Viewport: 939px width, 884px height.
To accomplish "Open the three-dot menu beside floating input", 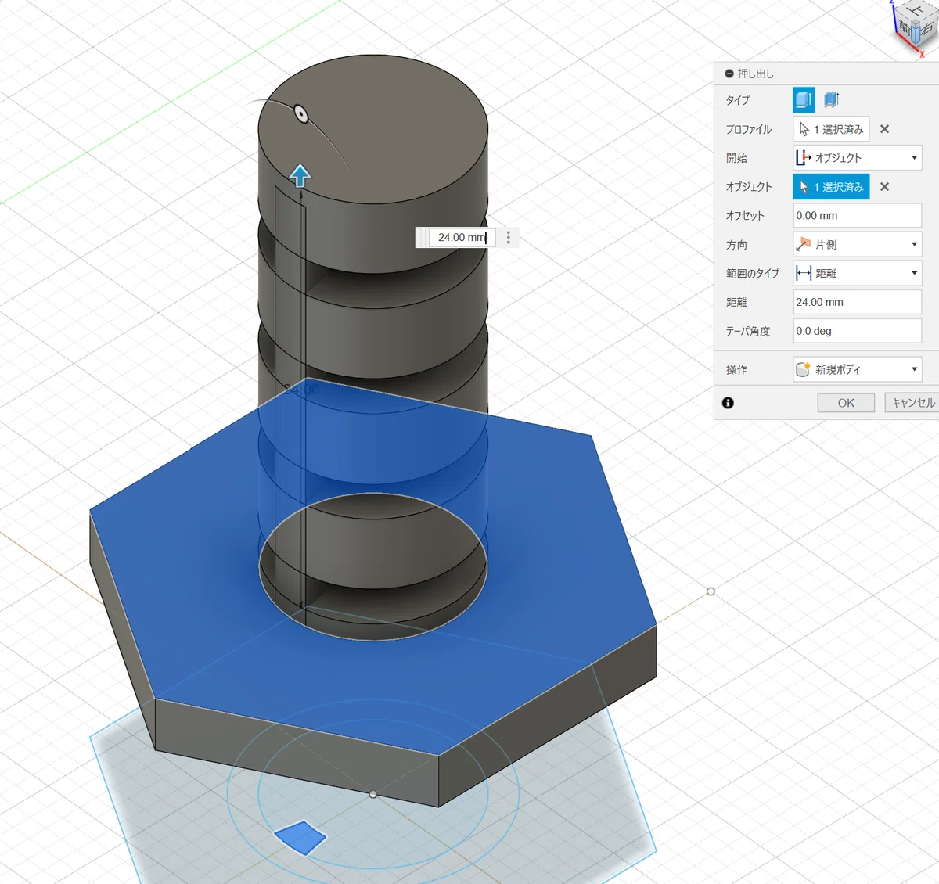I will [x=509, y=237].
